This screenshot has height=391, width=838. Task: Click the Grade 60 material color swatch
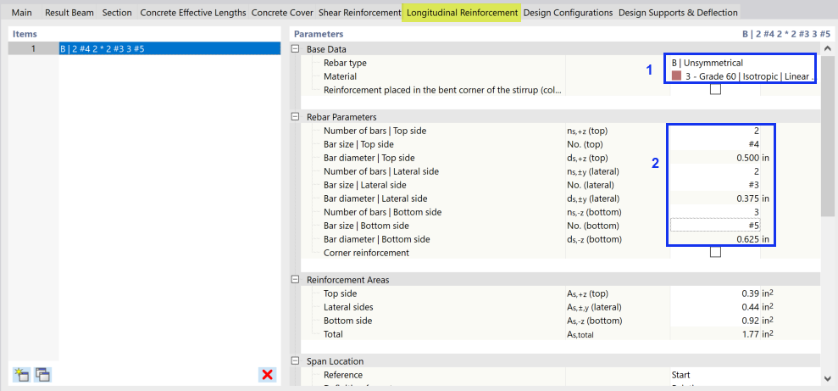pyautogui.click(x=676, y=76)
